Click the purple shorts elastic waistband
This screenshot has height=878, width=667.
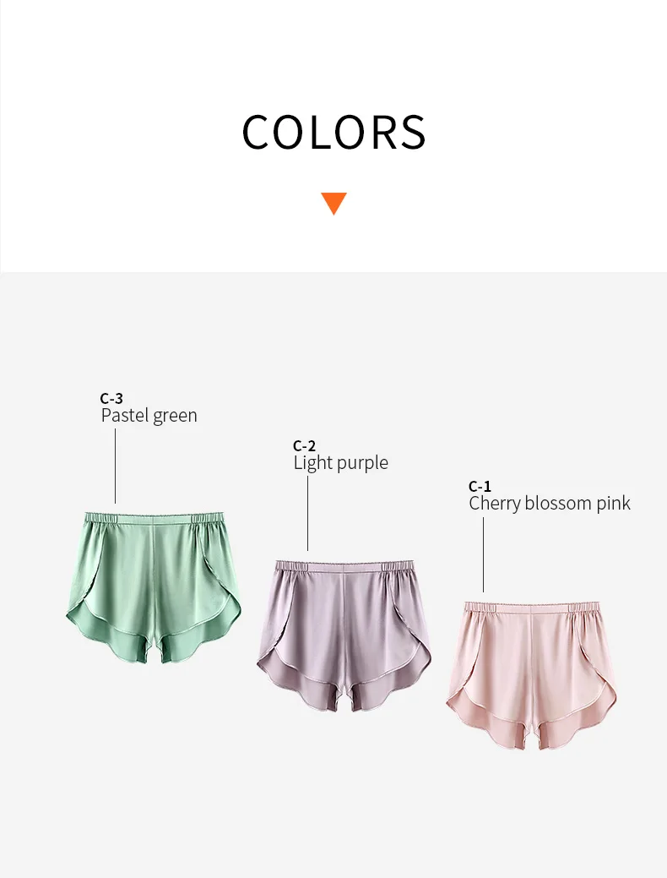(x=344, y=566)
